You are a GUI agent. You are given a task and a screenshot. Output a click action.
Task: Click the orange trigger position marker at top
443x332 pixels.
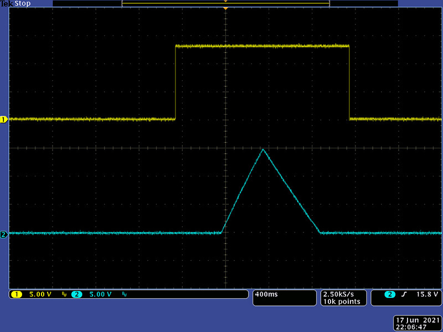(x=225, y=8)
